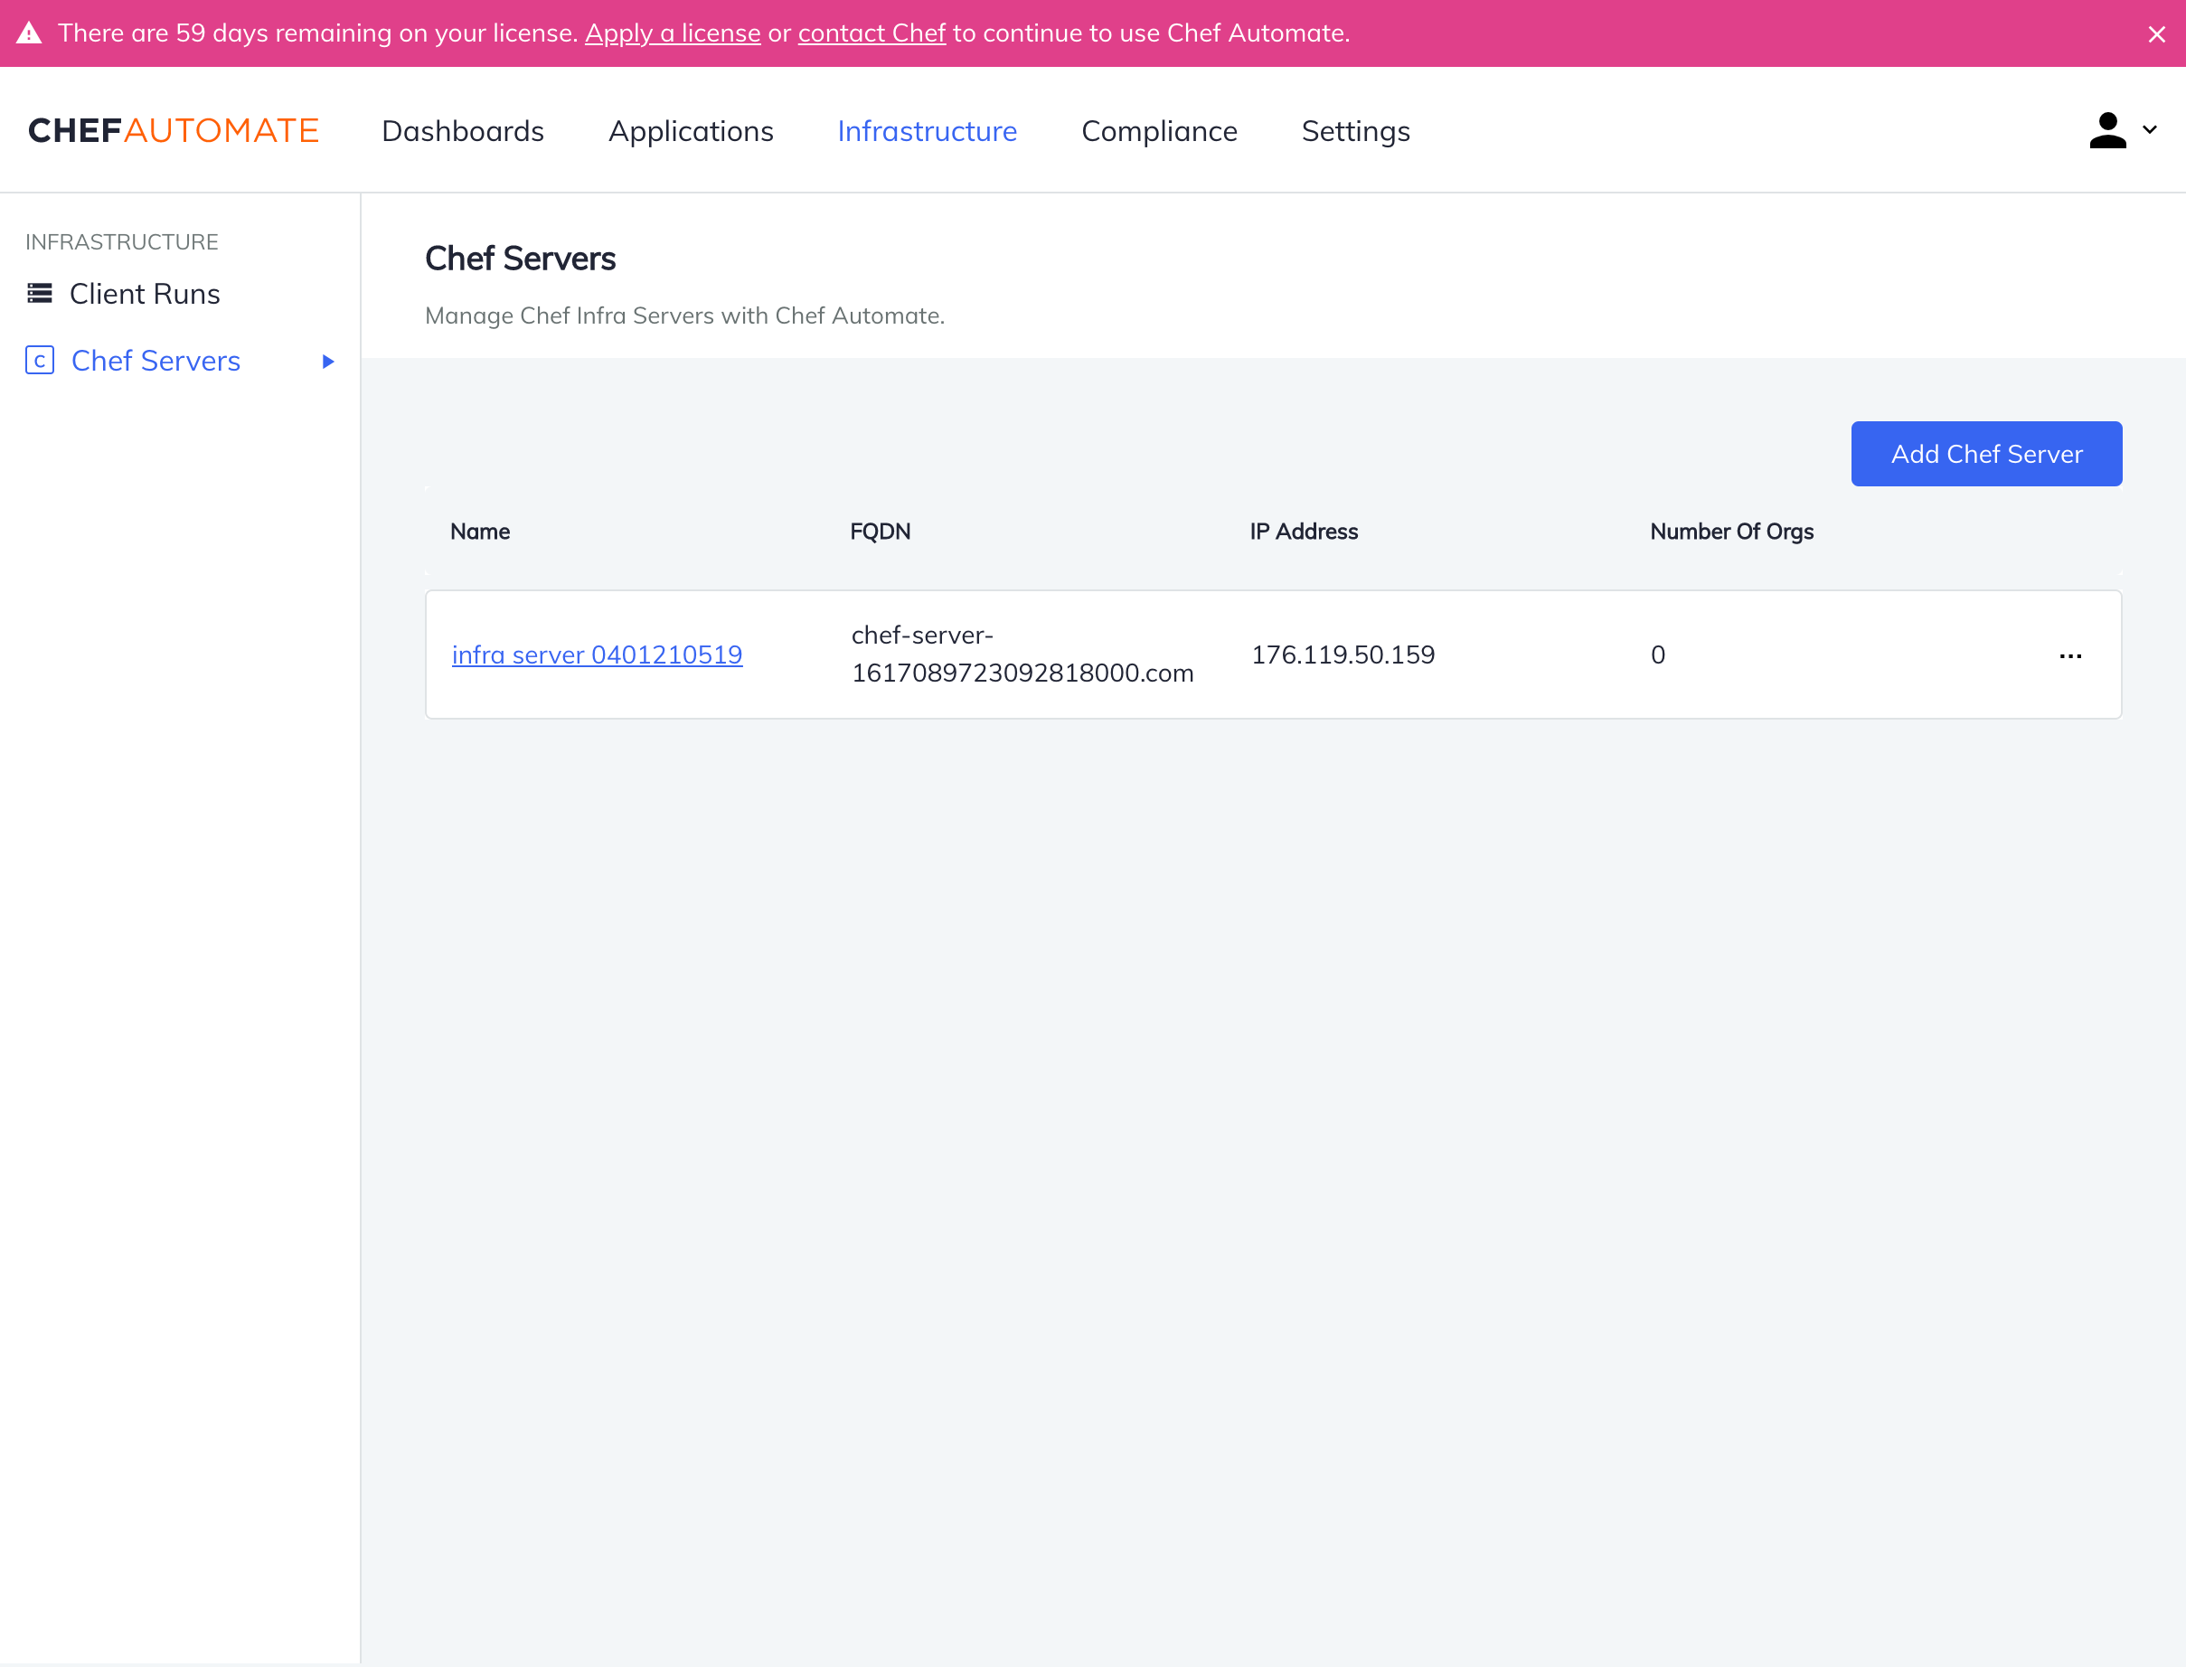Click the Add Chef Server button
This screenshot has width=2186, height=1667.
coord(1985,454)
